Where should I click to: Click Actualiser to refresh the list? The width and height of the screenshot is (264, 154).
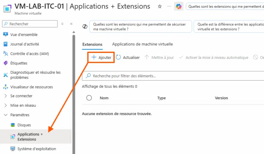pos(128,58)
